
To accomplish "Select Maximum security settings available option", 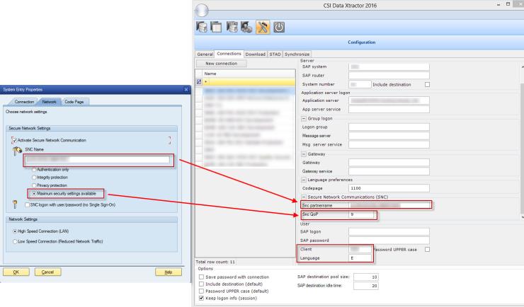I will [x=34, y=194].
